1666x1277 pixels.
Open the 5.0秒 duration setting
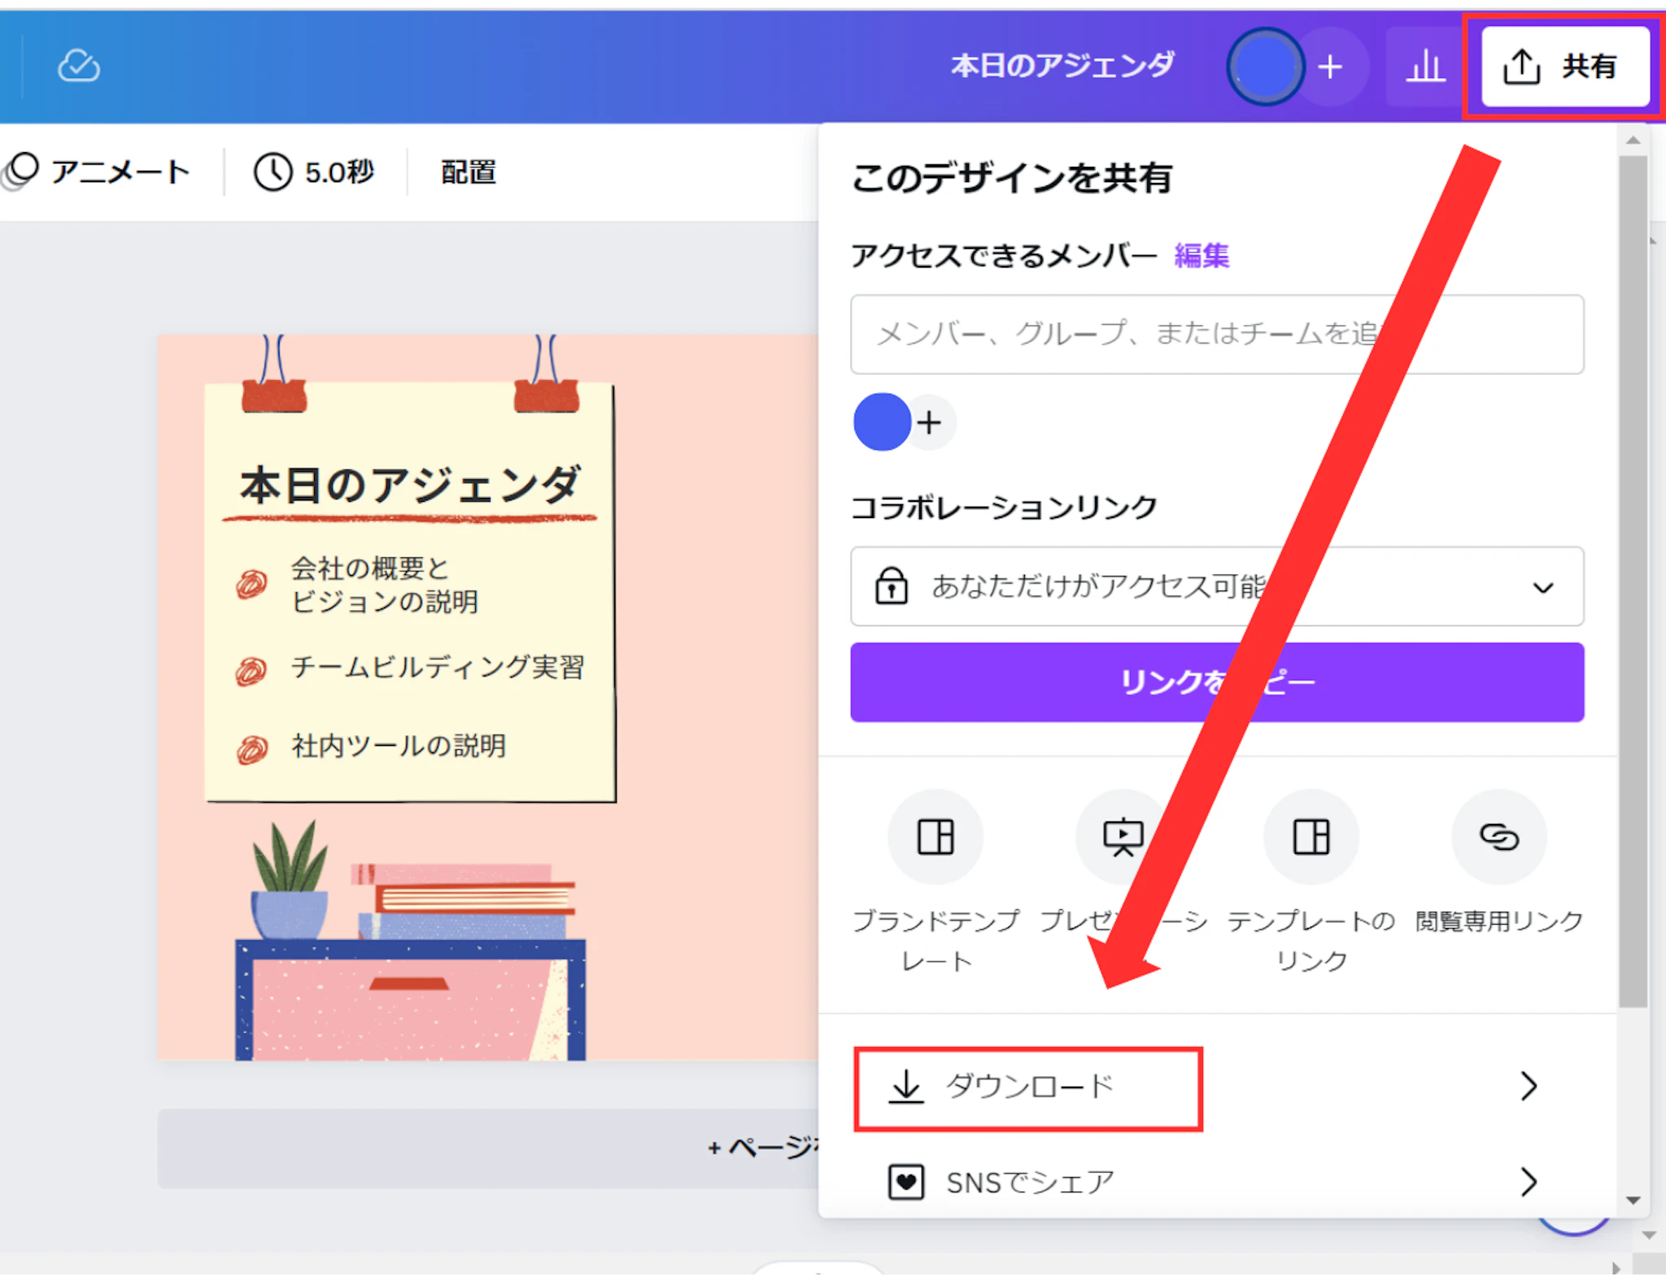[x=314, y=172]
